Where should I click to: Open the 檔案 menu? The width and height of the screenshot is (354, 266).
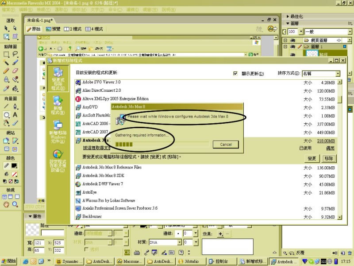tap(8, 10)
